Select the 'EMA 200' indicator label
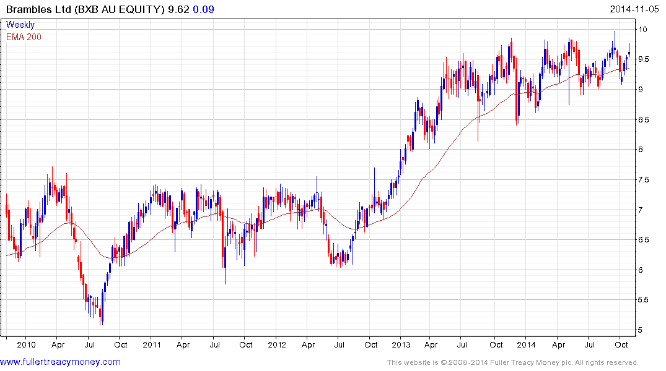Image resolution: width=666 pixels, height=371 pixels. point(24,37)
